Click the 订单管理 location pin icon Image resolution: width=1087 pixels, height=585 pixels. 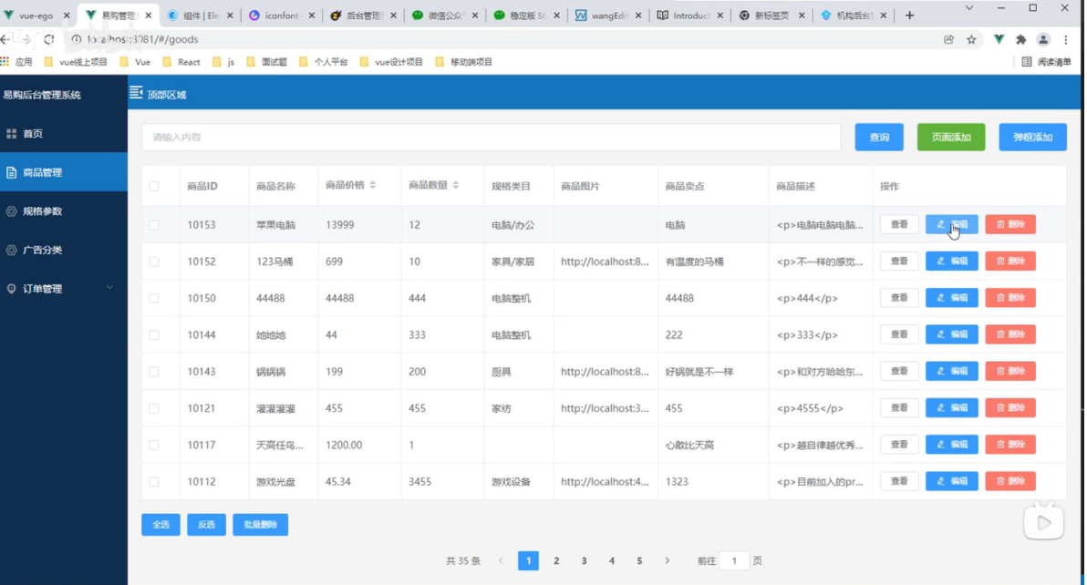click(11, 289)
